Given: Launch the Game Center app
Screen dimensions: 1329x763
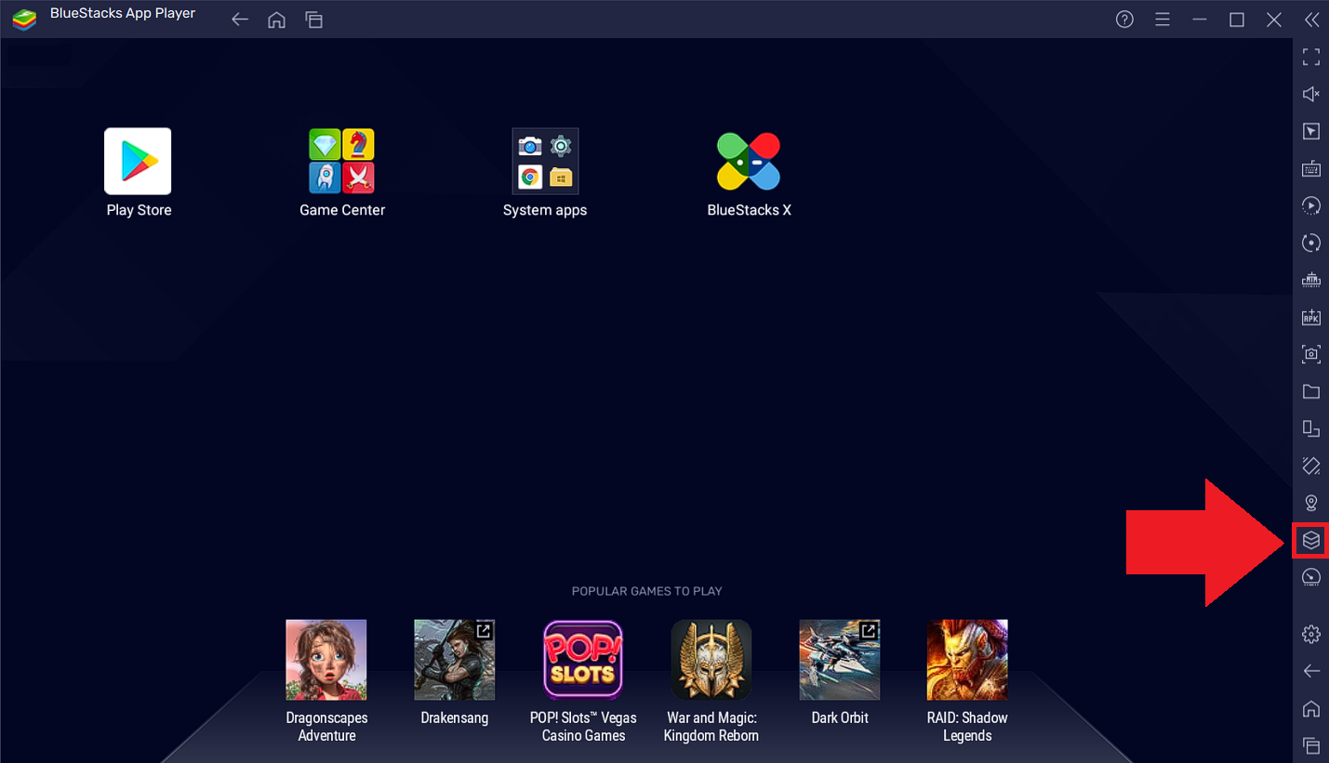Looking at the screenshot, I should click(x=341, y=161).
